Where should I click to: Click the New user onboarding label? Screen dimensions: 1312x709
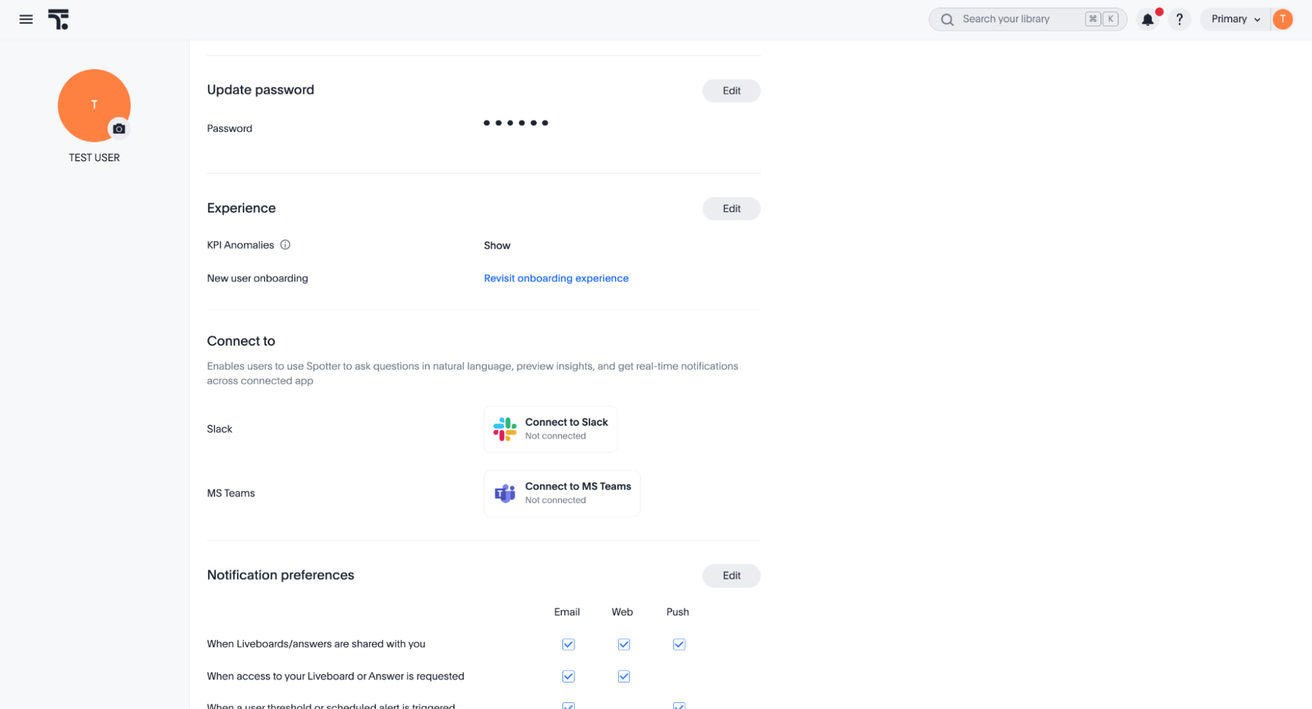[x=257, y=278]
